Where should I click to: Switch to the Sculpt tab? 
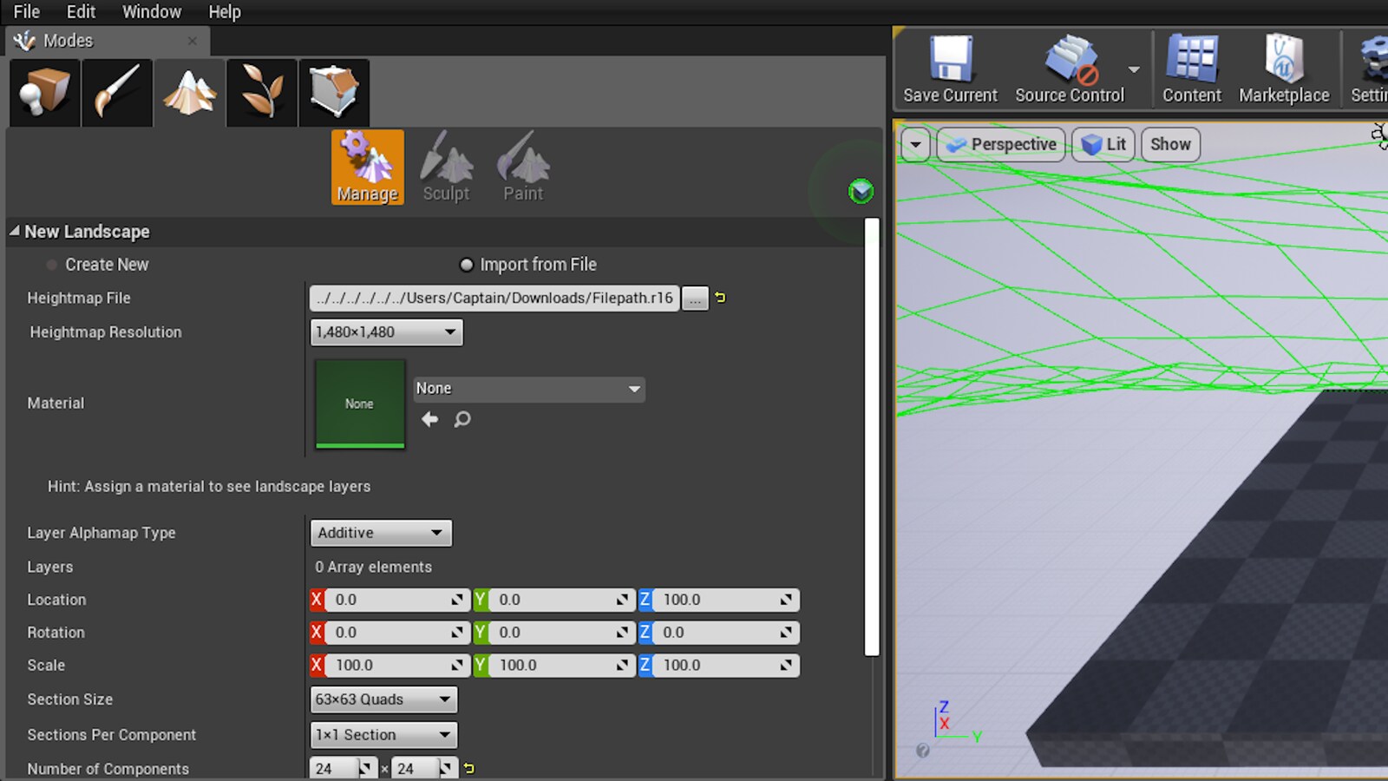(x=446, y=167)
